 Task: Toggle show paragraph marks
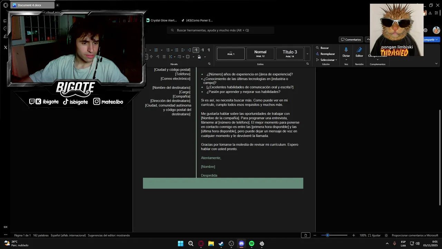[x=209, y=50]
